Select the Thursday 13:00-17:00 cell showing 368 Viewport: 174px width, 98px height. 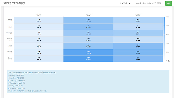point(88,39)
